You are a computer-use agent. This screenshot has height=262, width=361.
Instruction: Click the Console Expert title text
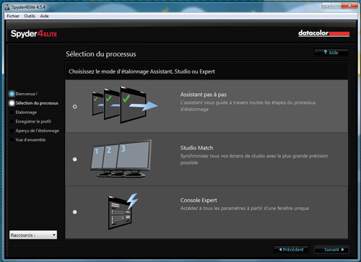coord(199,200)
